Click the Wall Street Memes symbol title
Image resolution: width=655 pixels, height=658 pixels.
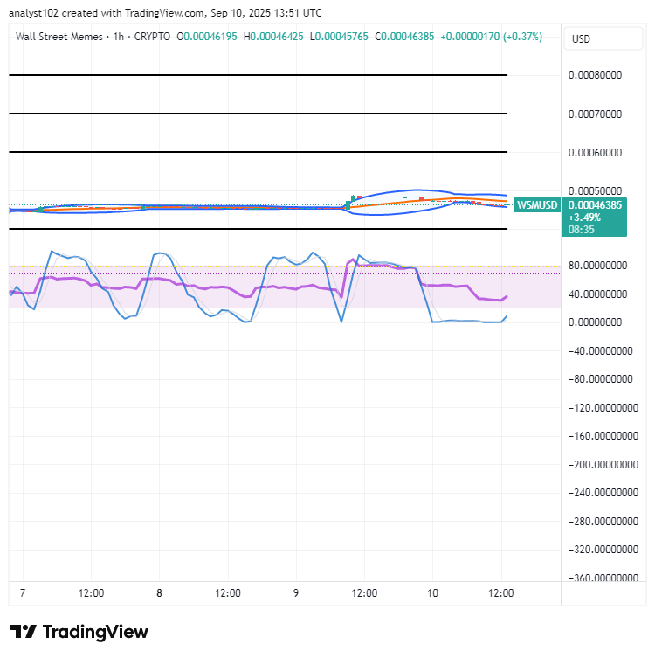[59, 37]
